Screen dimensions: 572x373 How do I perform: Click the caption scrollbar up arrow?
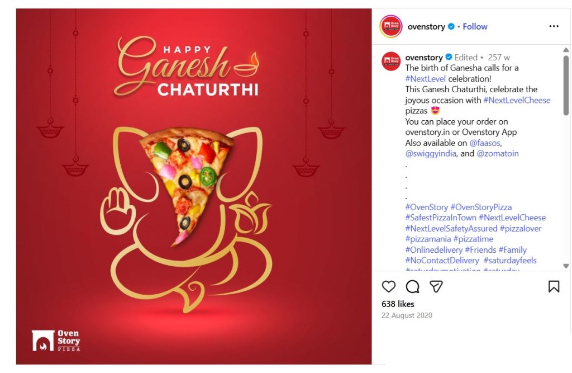(566, 50)
